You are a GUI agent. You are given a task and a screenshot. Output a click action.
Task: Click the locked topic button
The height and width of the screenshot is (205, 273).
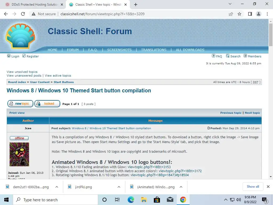[47, 104]
